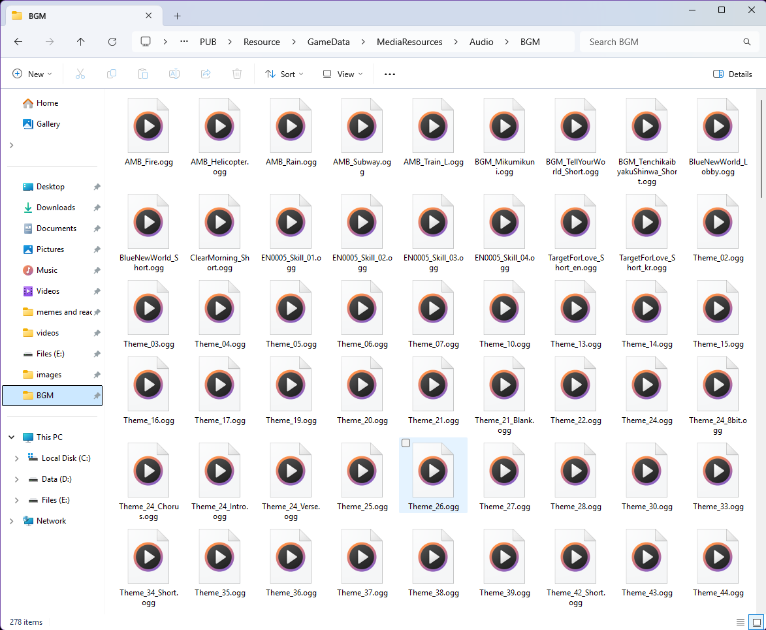Click the Copy icon in toolbar
Image resolution: width=766 pixels, height=630 pixels.
point(112,74)
